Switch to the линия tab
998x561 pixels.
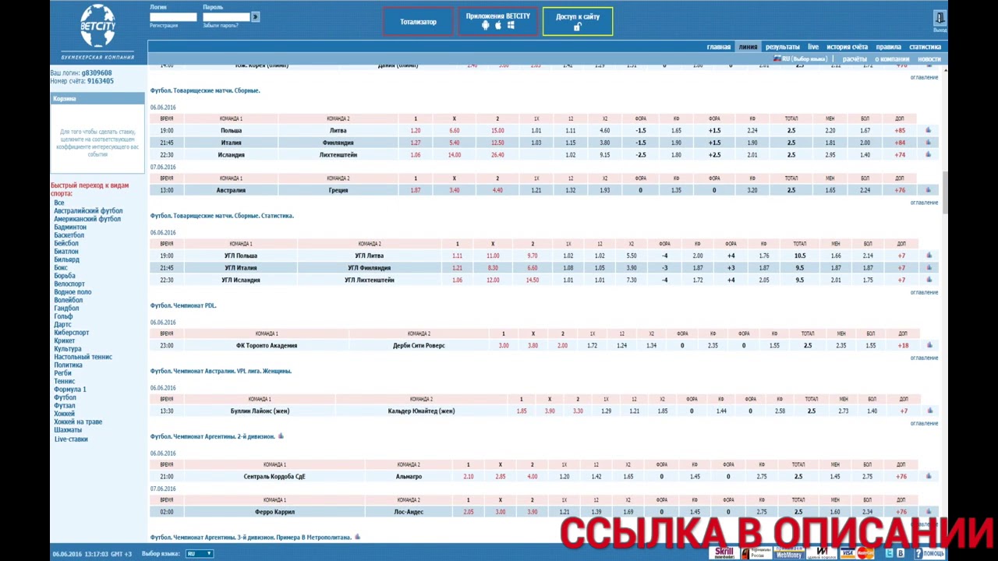[748, 47]
